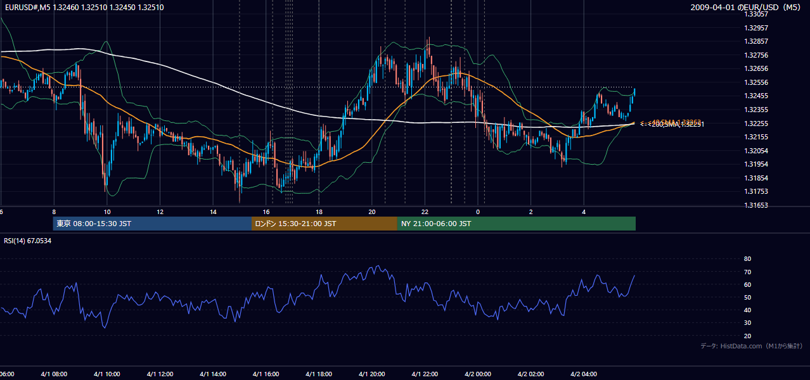The width and height of the screenshot is (810, 380).
Task: Click hour tick 12 under the price chart
Action: (160, 212)
